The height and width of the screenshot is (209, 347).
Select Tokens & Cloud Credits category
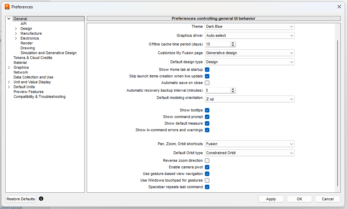33,58
